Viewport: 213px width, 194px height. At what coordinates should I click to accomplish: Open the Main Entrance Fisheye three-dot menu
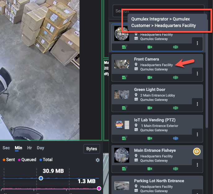click(197, 165)
